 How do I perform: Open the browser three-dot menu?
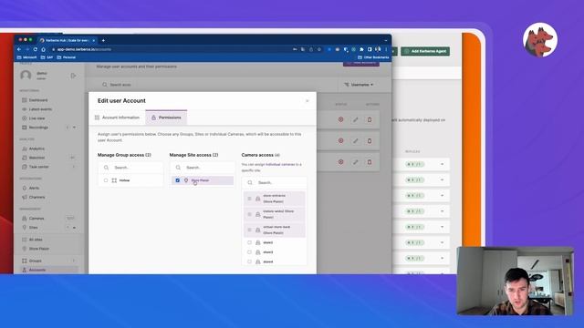(x=386, y=49)
